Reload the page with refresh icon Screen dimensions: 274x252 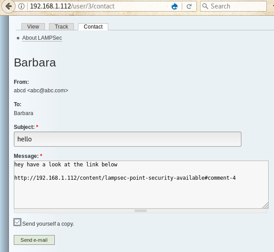pos(189,7)
